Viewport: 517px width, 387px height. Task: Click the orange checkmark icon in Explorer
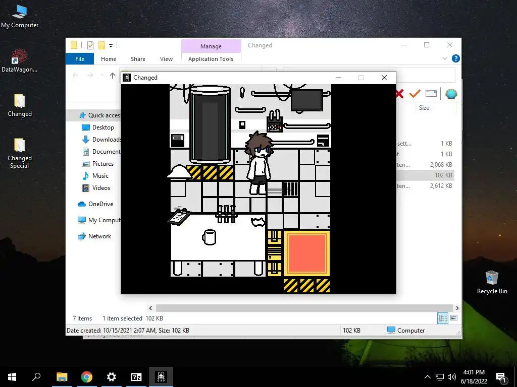415,94
